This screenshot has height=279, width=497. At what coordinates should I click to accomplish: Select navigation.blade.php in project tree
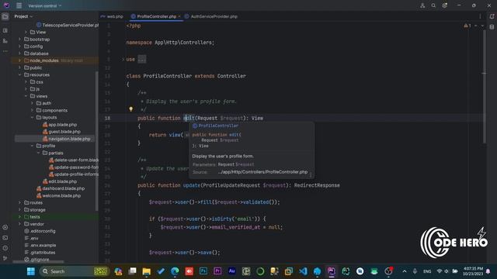pos(69,139)
